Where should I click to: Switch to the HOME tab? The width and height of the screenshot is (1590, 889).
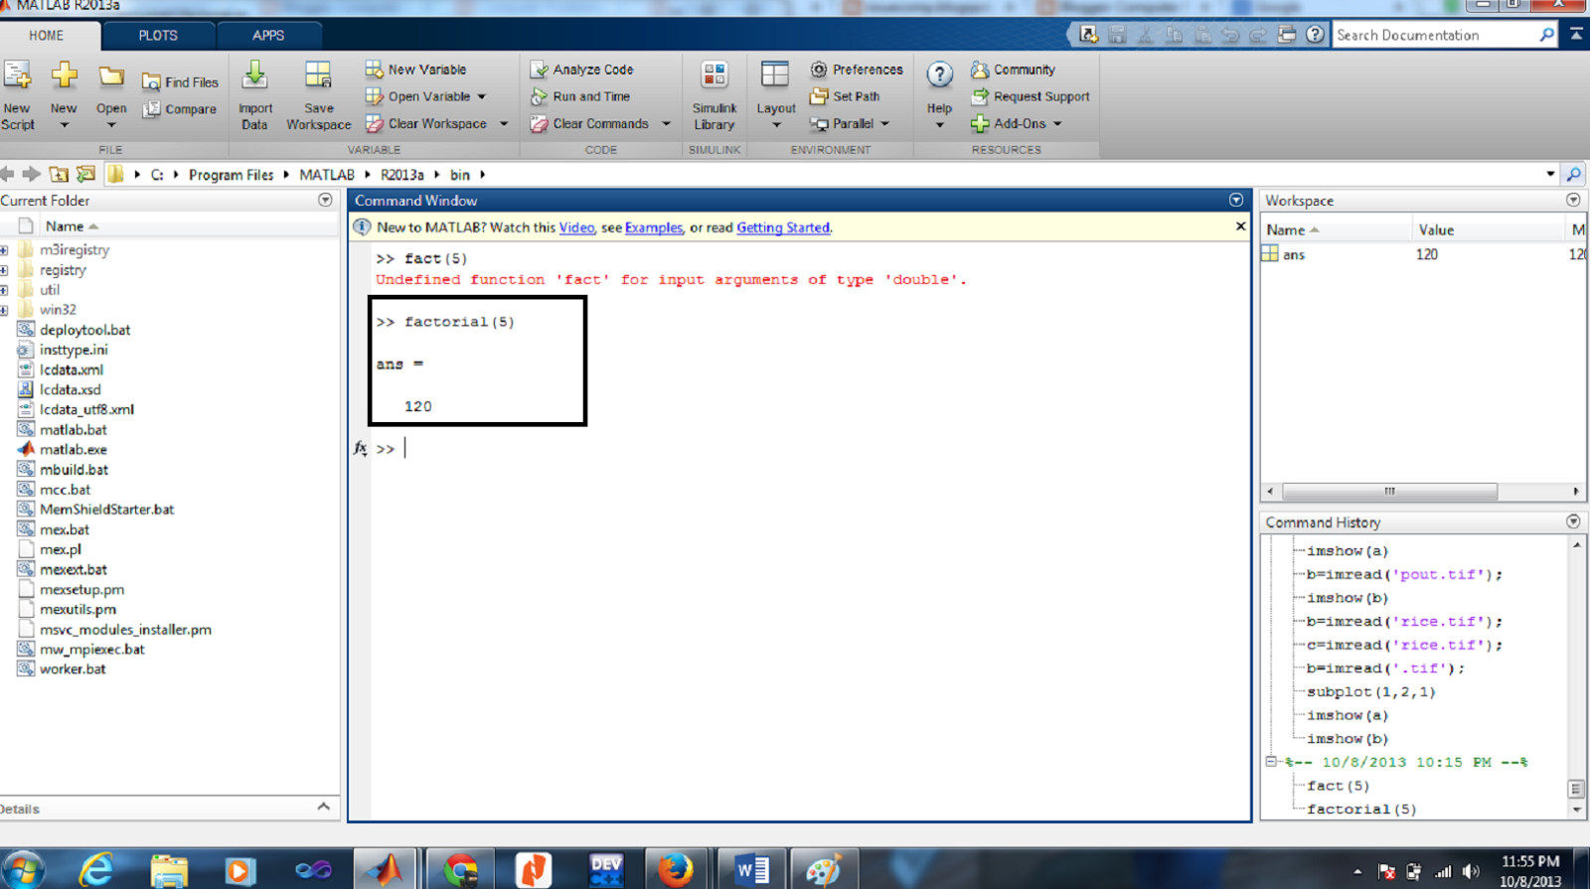pyautogui.click(x=47, y=35)
